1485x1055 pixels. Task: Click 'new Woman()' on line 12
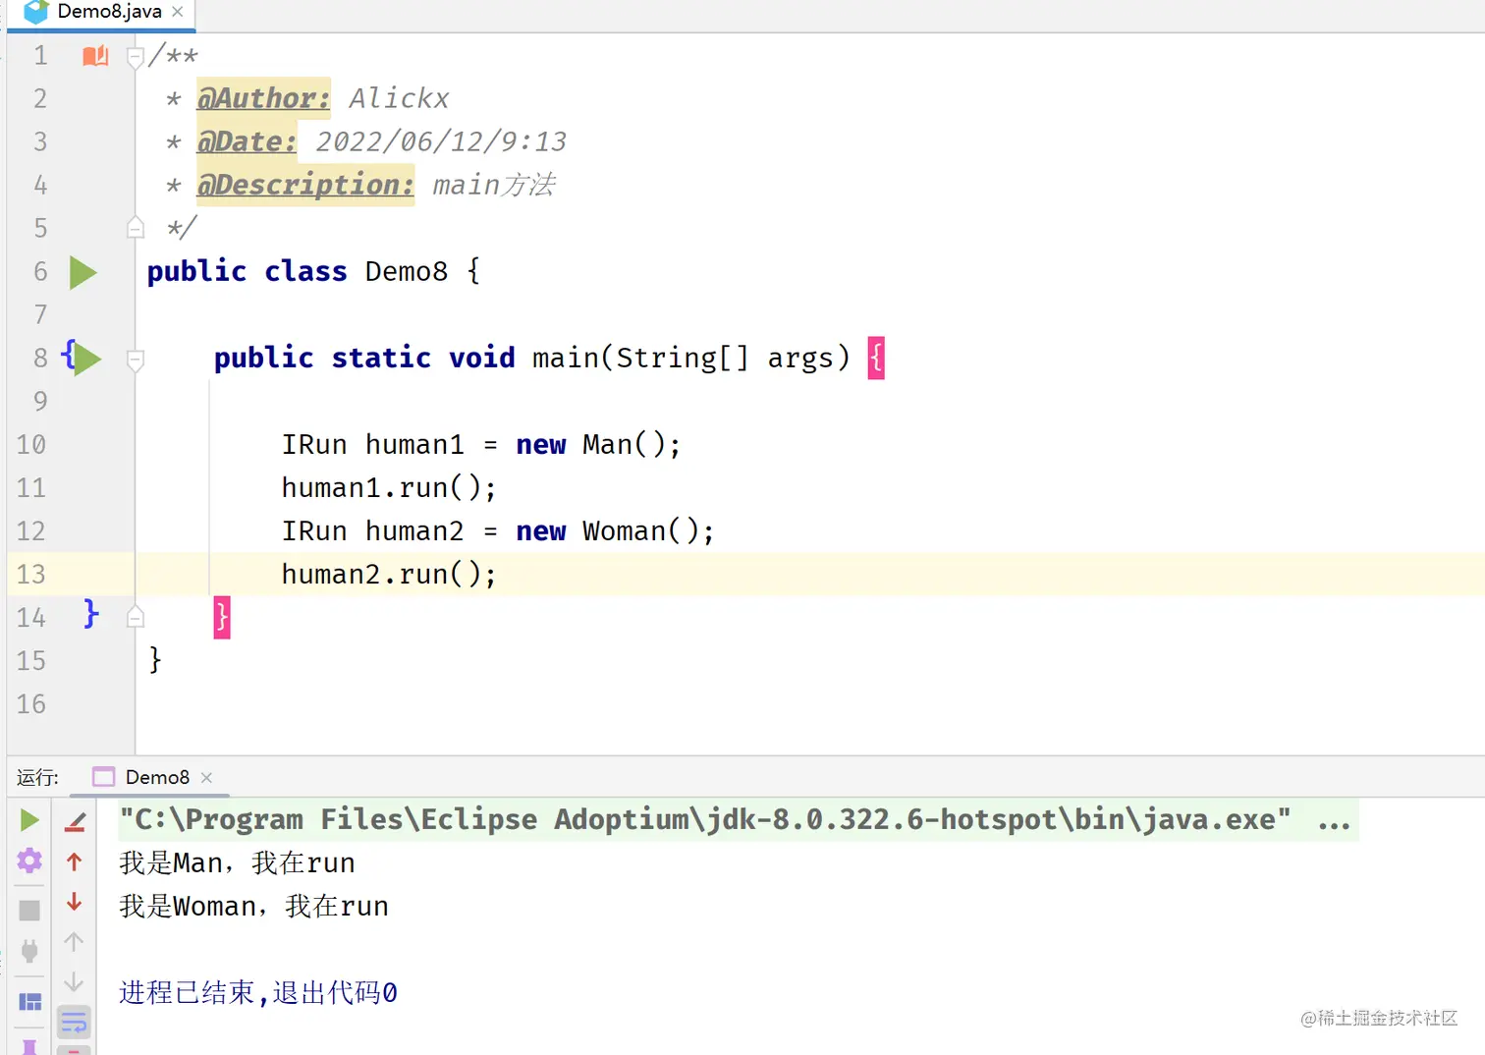(x=606, y=531)
